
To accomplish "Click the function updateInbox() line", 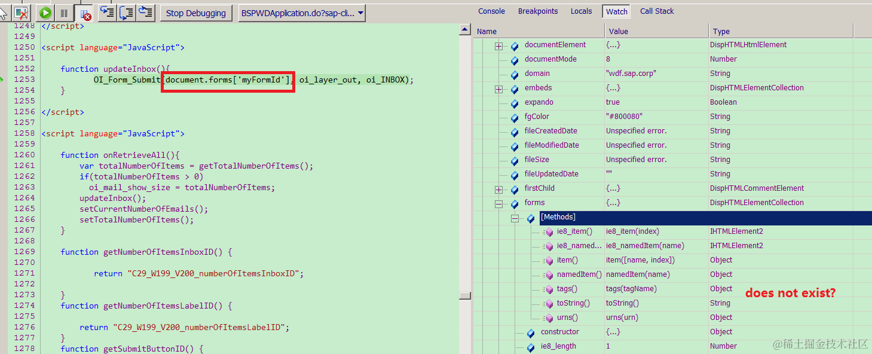I will (115, 69).
